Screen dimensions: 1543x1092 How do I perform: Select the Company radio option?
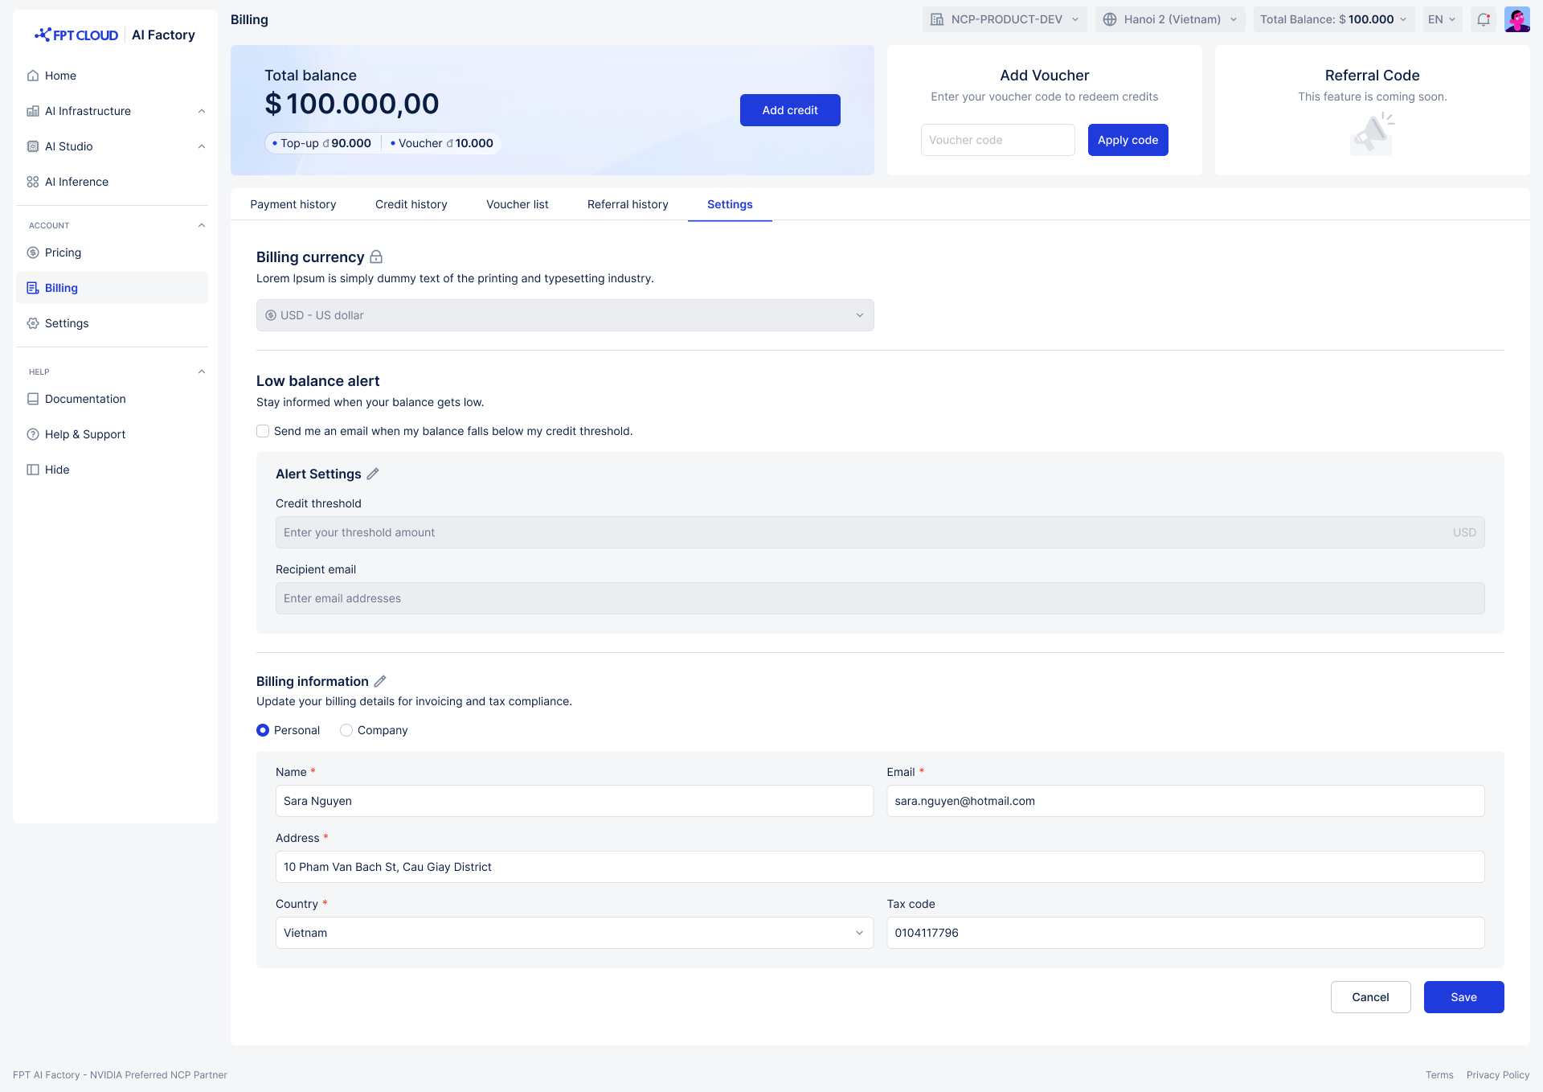pos(346,730)
